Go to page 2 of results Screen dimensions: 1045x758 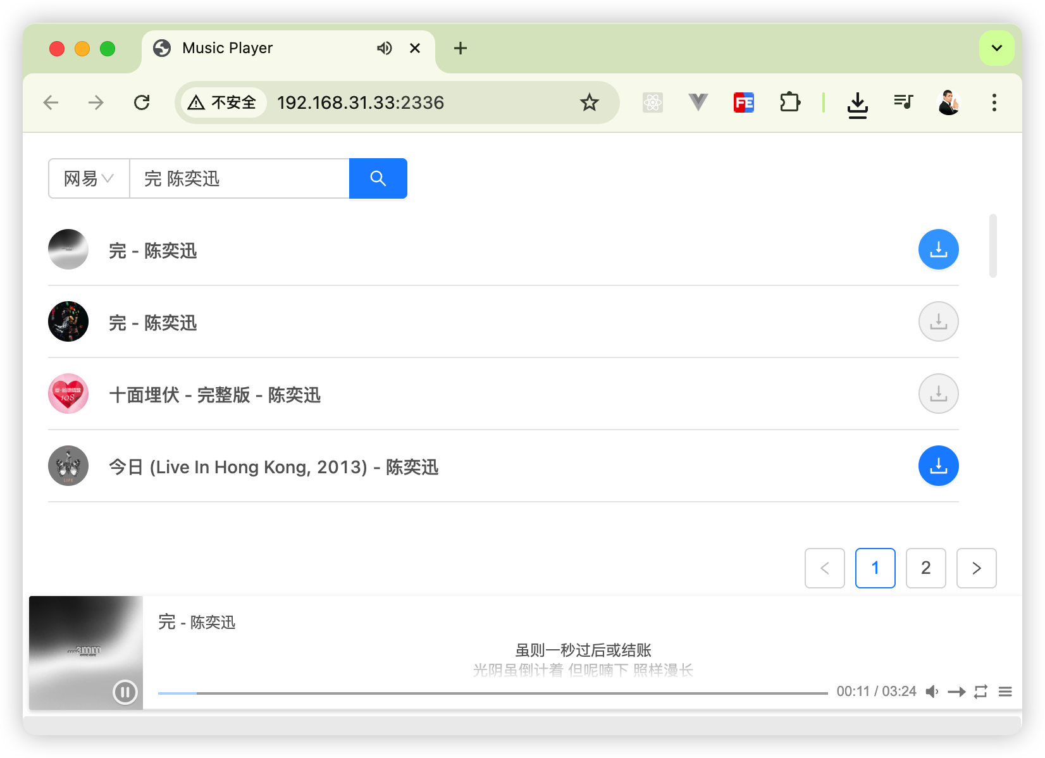925,568
